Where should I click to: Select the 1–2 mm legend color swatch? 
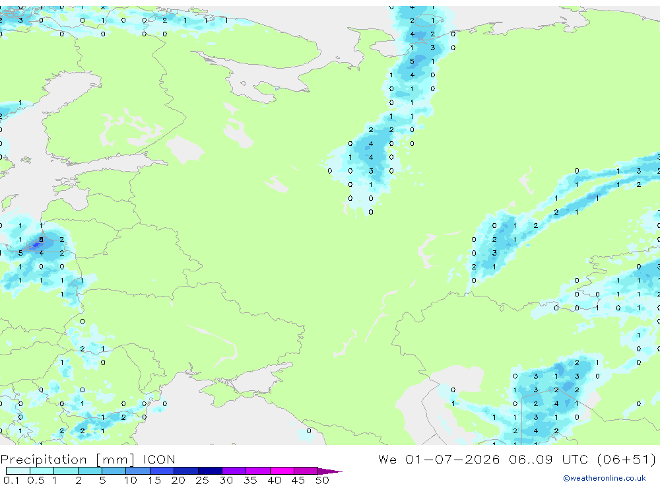click(66, 471)
